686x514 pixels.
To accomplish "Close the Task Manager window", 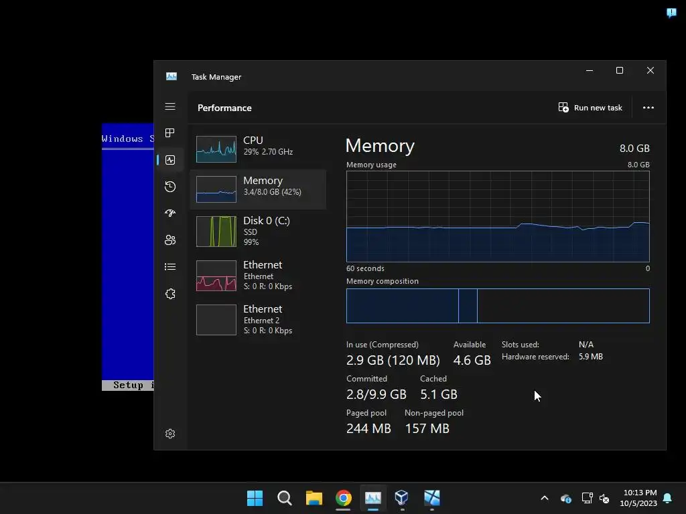I will pyautogui.click(x=650, y=70).
